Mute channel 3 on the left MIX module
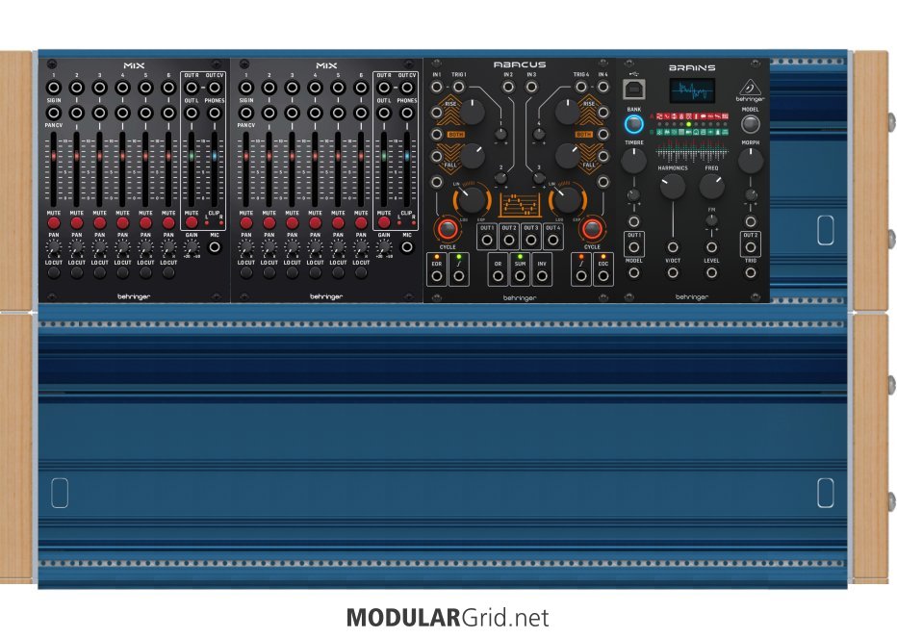This screenshot has width=897, height=638. pos(99,222)
